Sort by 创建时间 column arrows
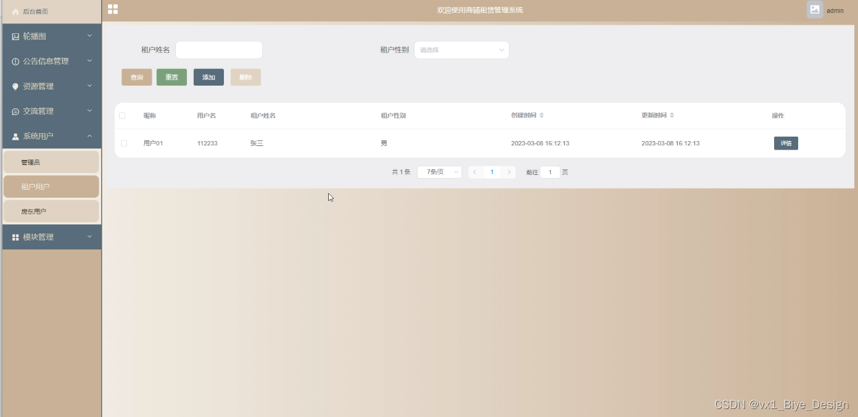 point(542,116)
